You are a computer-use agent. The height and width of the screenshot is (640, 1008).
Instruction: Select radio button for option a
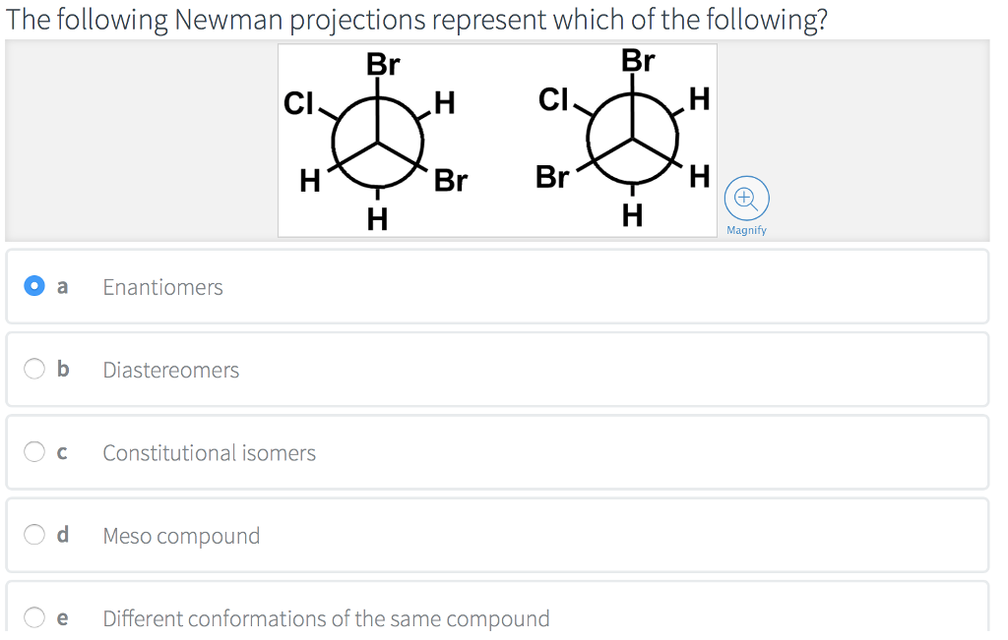click(x=34, y=286)
